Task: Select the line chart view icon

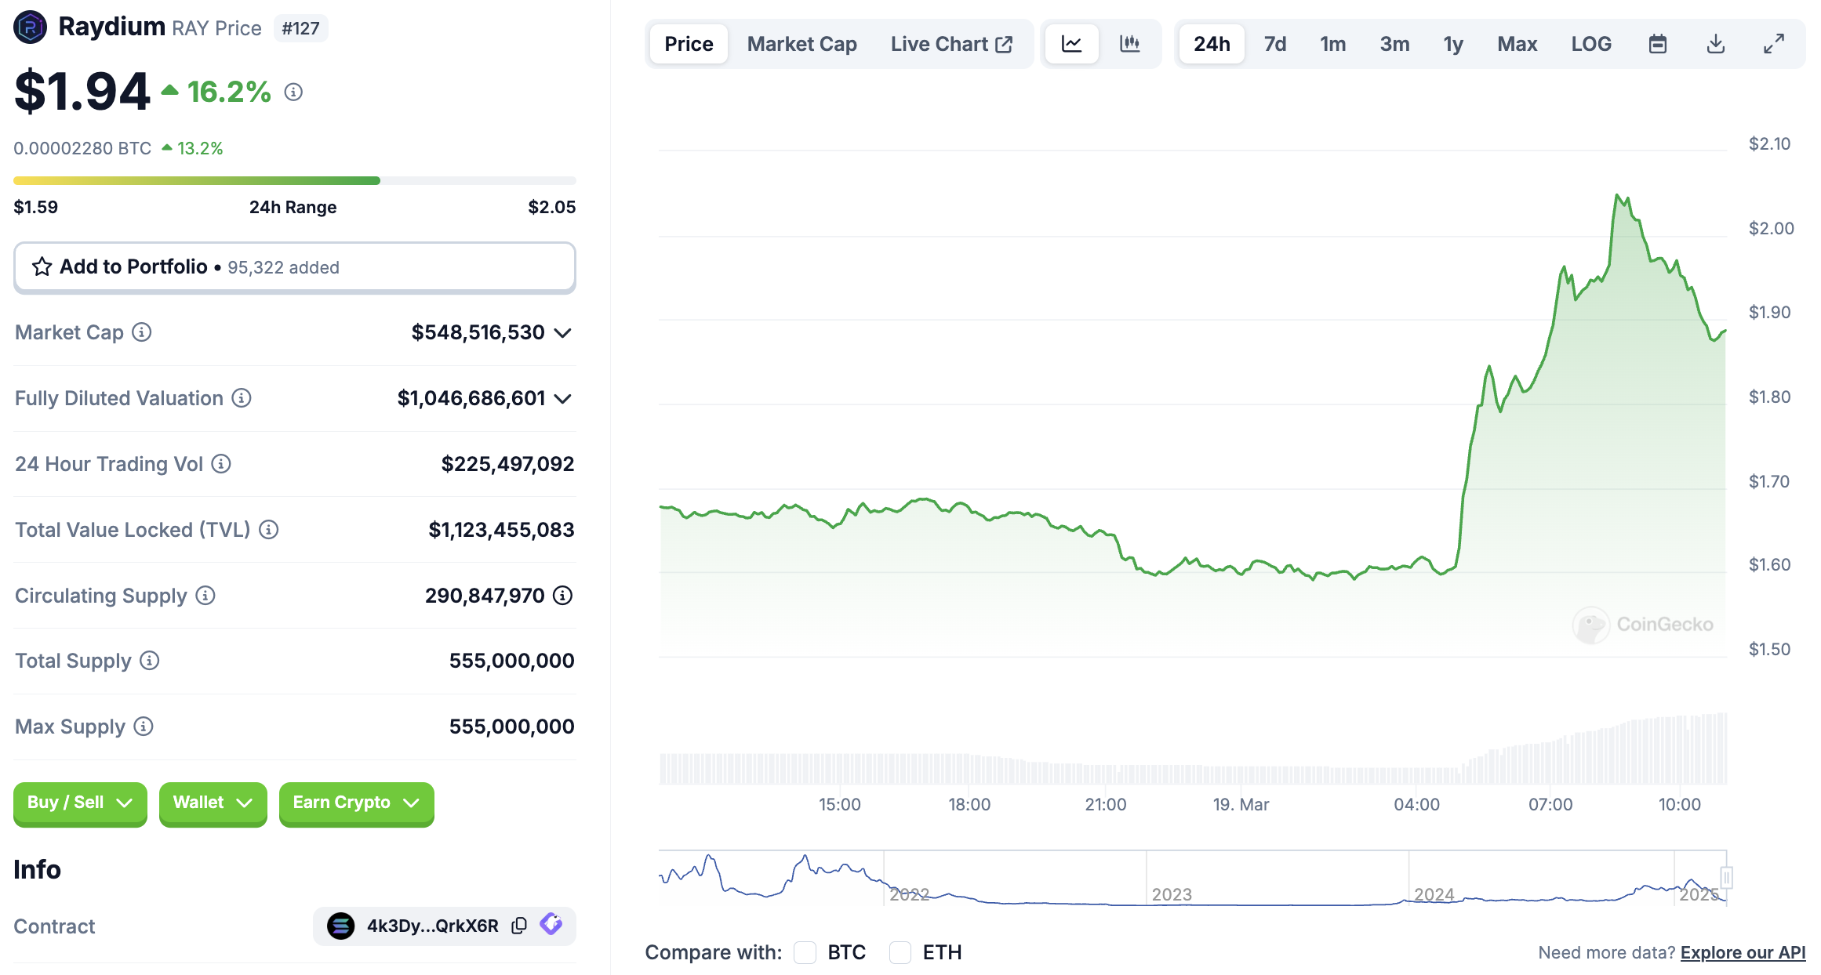Action: coord(1071,44)
